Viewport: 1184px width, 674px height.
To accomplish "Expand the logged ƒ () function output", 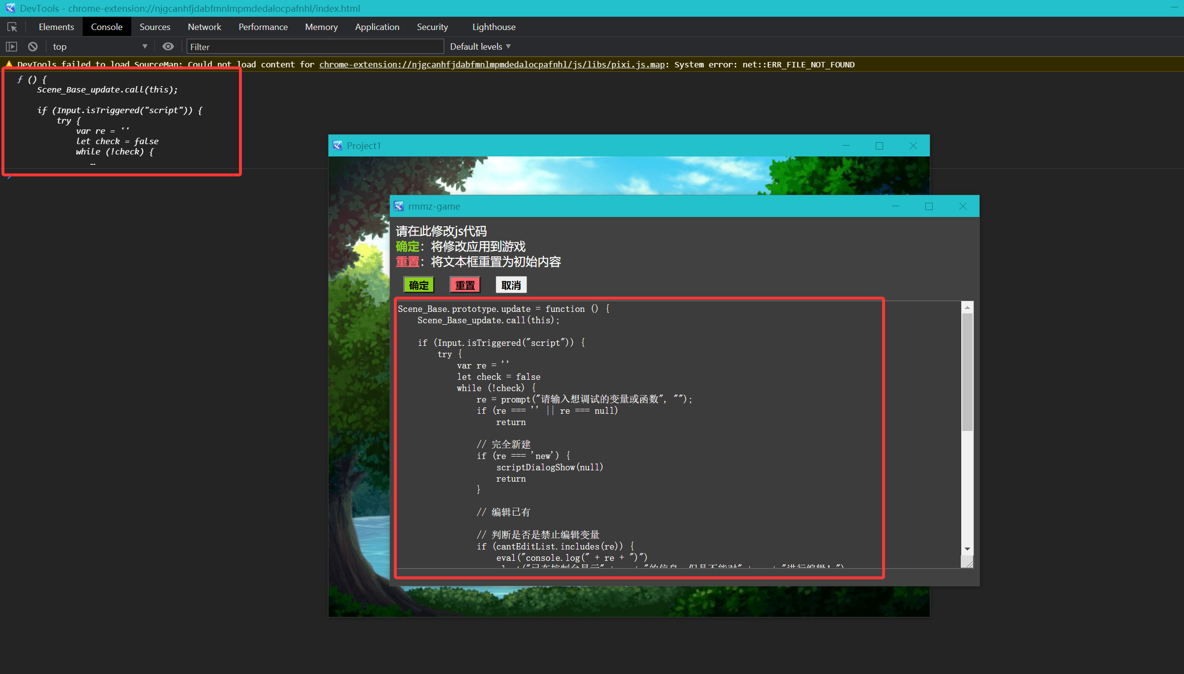I will coord(31,79).
